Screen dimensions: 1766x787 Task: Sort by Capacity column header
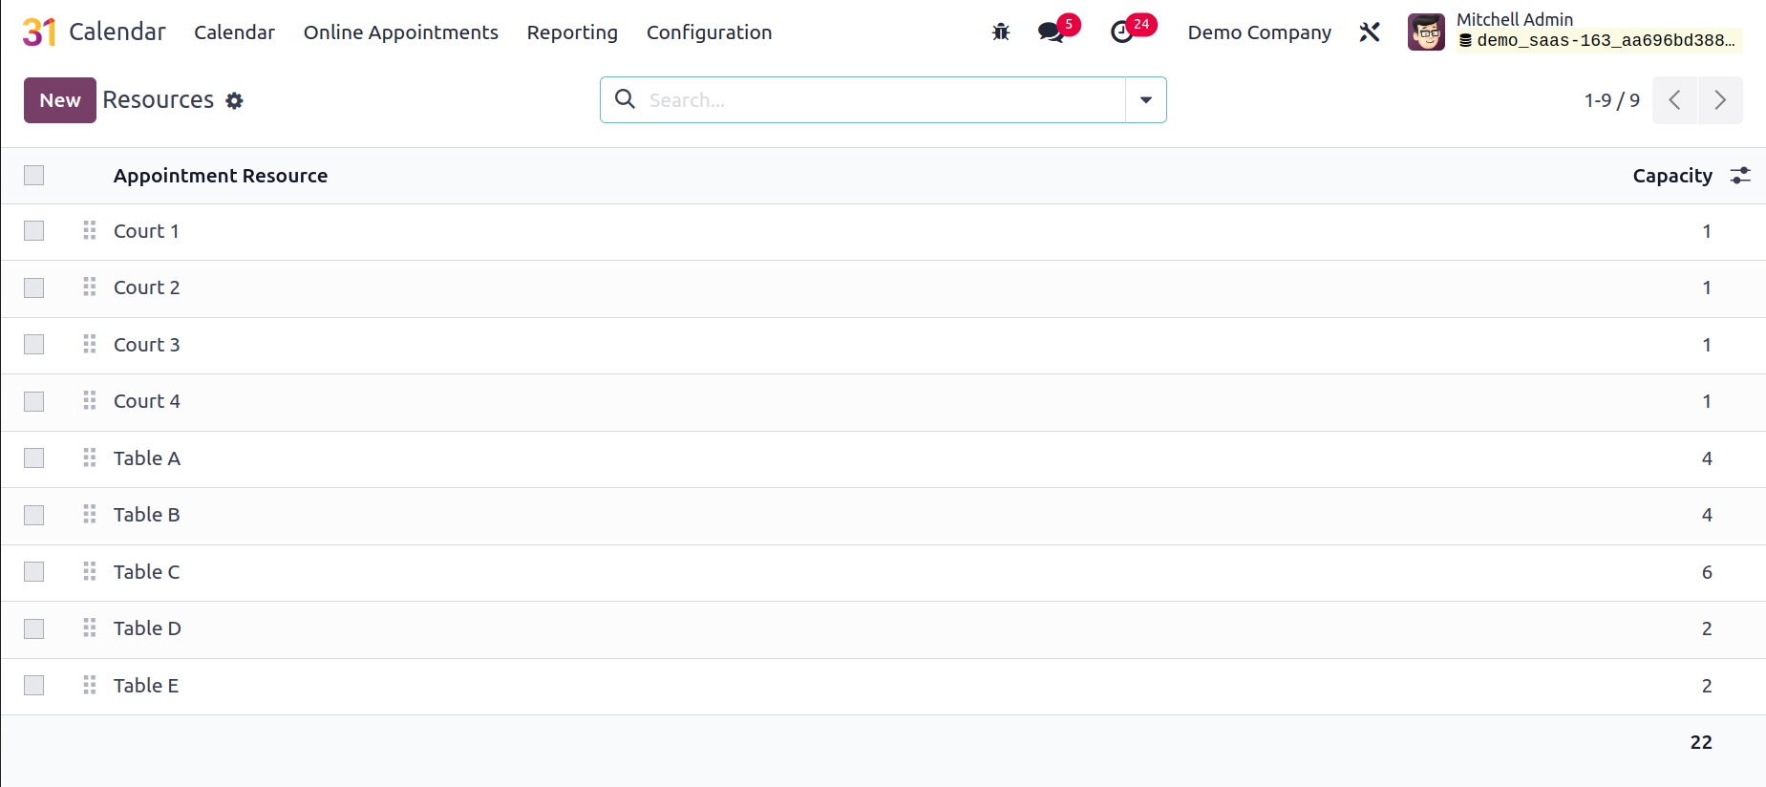click(1672, 176)
